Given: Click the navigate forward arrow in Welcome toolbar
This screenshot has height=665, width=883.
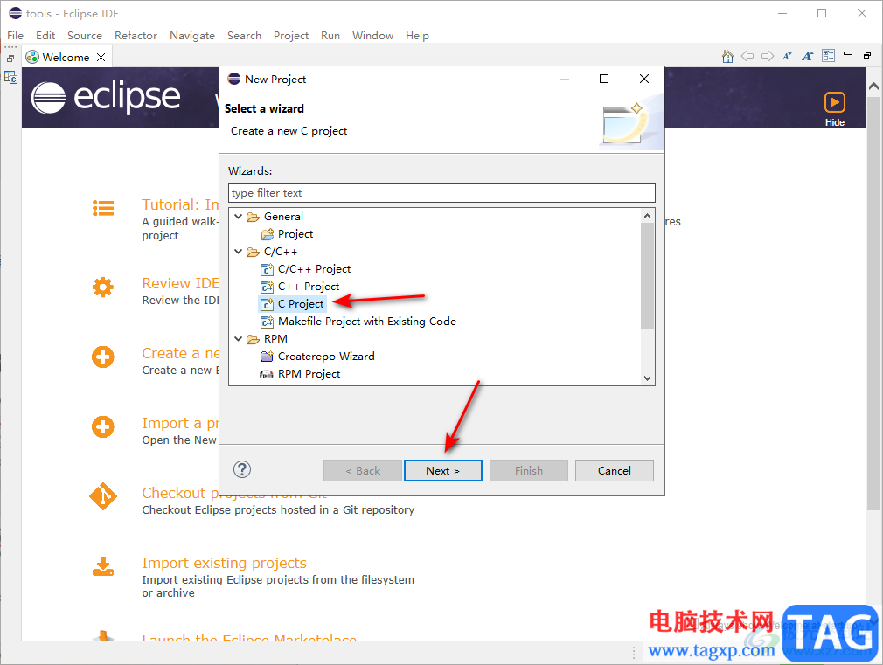Looking at the screenshot, I should point(767,56).
